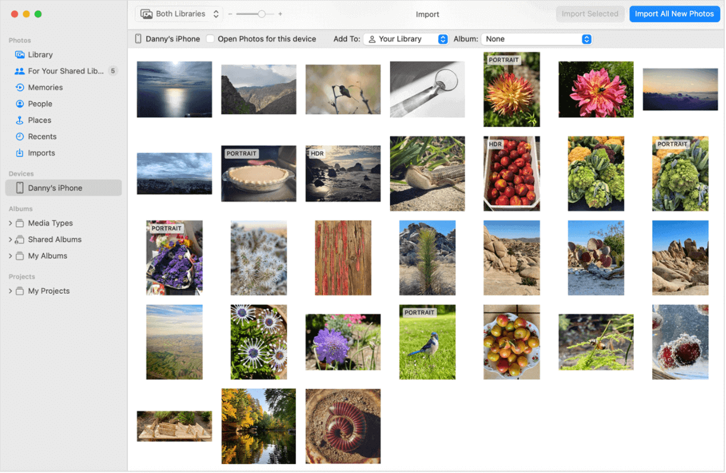Image resolution: width=726 pixels, height=473 pixels.
Task: Expand the Shared Albums section
Action: (x=11, y=239)
